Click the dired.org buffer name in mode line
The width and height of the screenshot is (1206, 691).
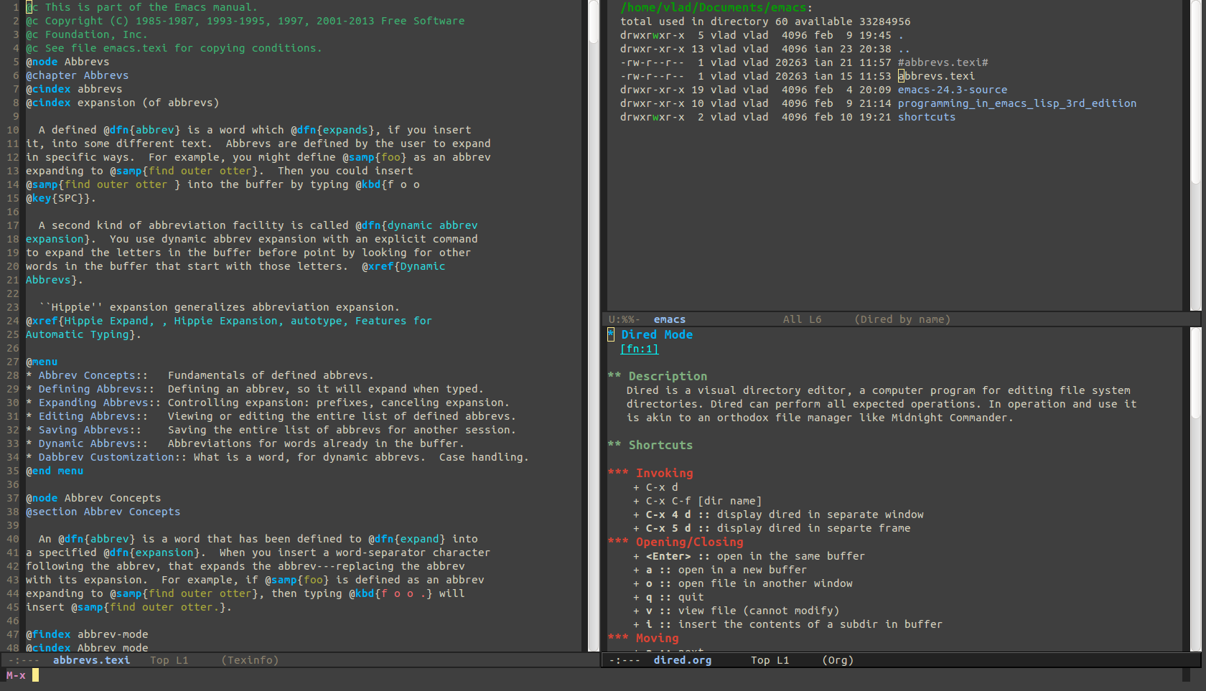(x=682, y=660)
